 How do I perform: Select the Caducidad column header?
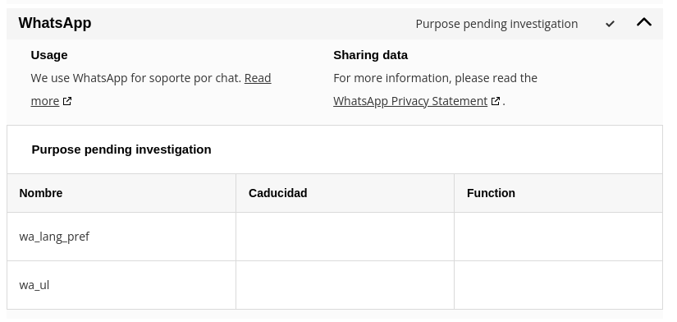tap(345, 193)
